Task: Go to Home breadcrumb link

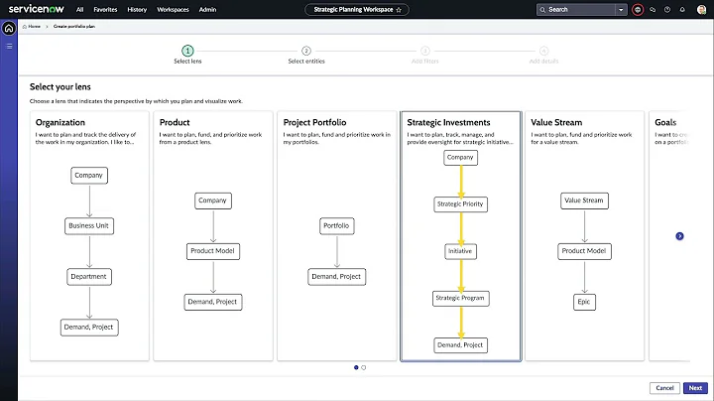Action: tap(34, 27)
